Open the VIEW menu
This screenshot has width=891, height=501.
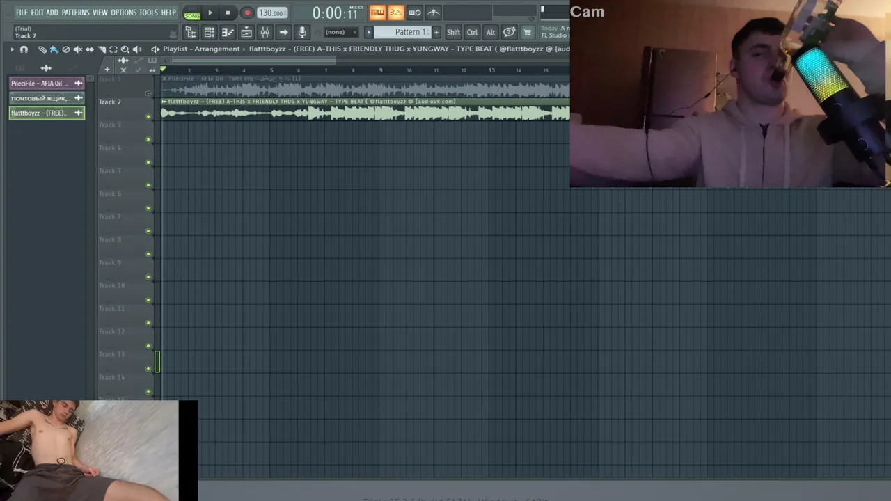point(100,13)
